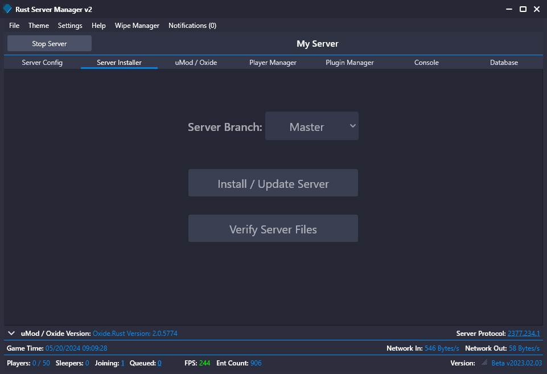This screenshot has height=374, width=547.
Task: Switch to the Server Config tab
Action: pos(42,63)
